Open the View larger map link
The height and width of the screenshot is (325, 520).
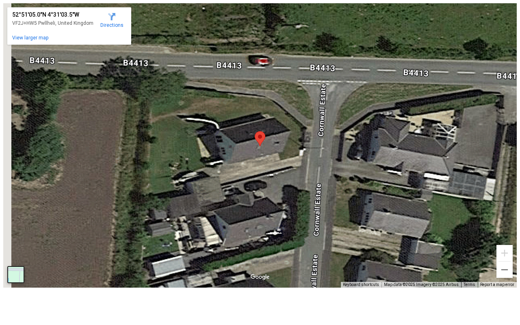tap(30, 38)
